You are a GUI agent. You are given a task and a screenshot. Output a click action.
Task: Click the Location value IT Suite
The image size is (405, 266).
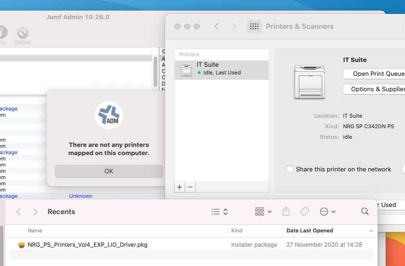click(x=353, y=116)
